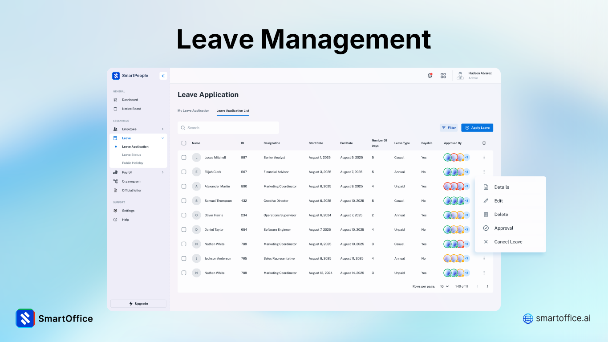Open the notification bell in the header
The height and width of the screenshot is (342, 608).
pyautogui.click(x=429, y=76)
